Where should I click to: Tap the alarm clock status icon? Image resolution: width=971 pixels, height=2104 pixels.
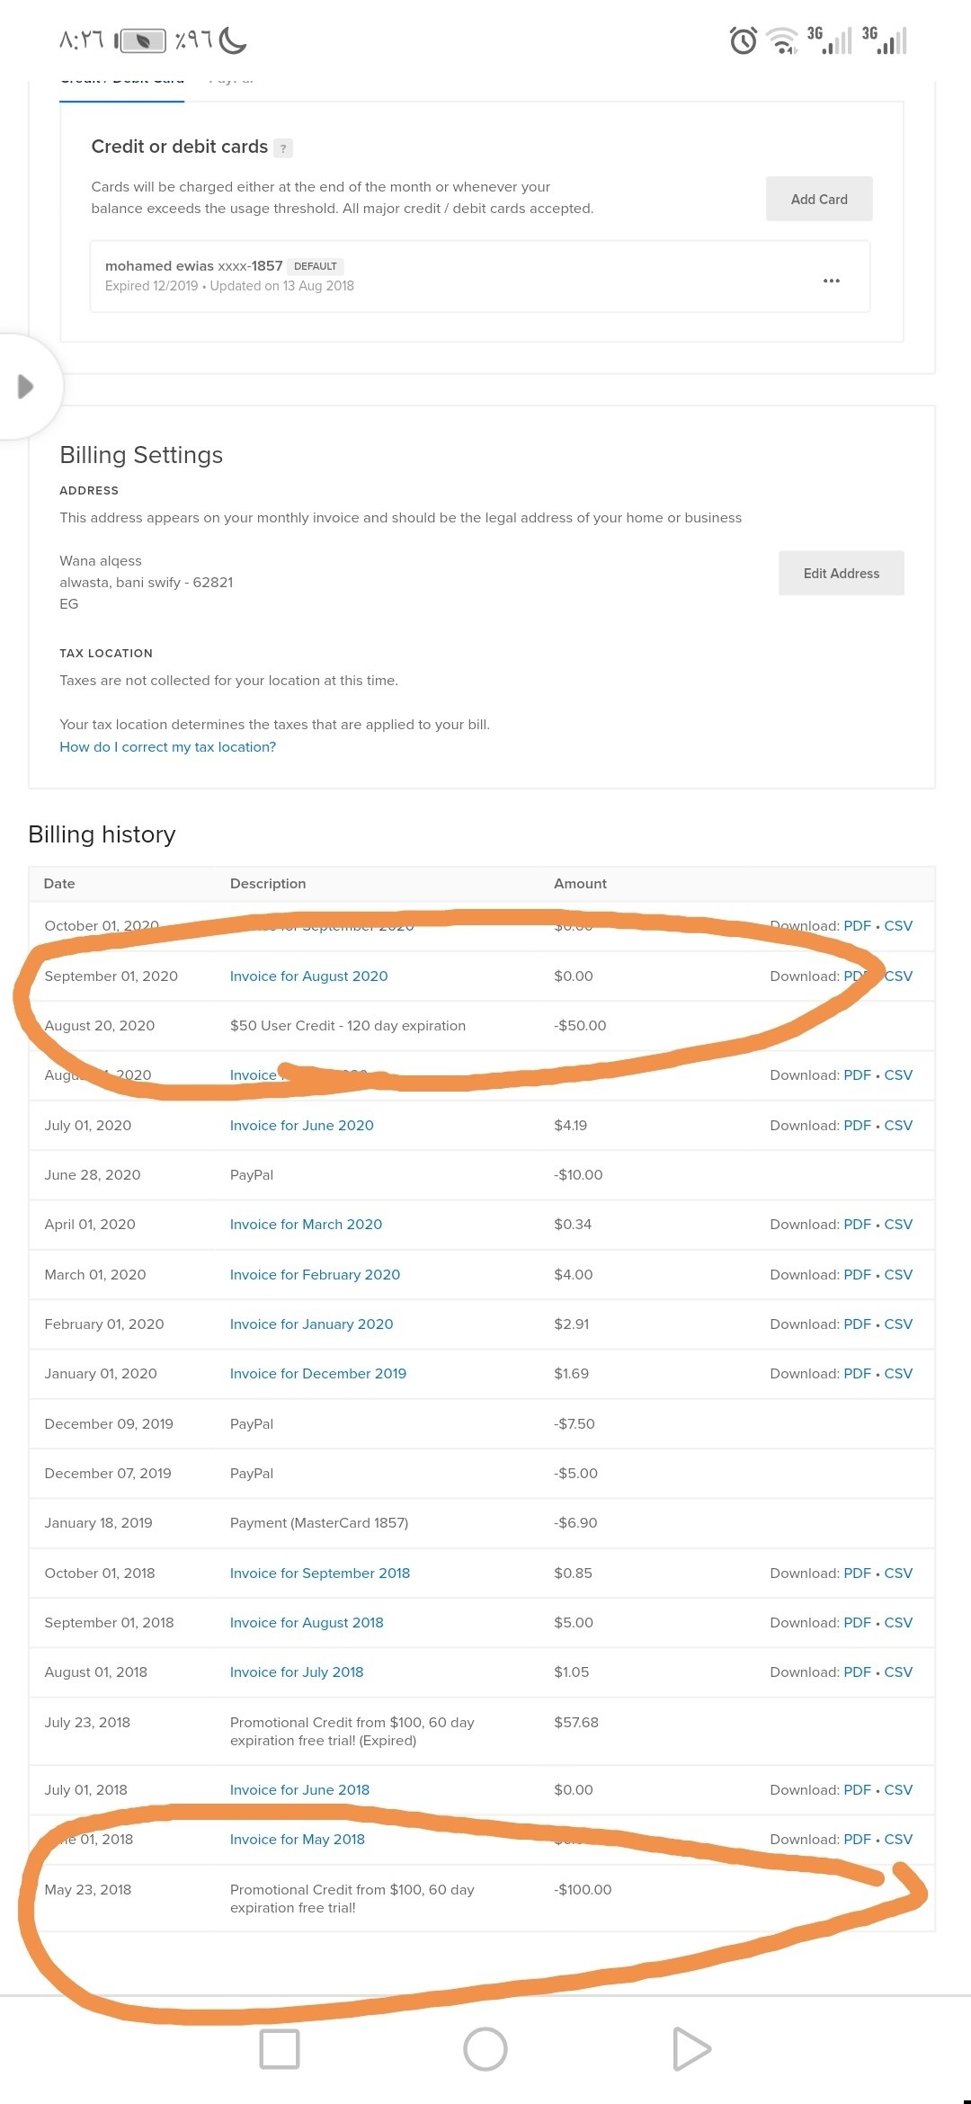(x=744, y=40)
